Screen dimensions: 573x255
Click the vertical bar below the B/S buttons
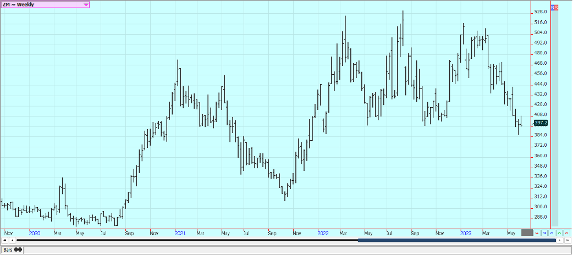[x=554, y=118]
